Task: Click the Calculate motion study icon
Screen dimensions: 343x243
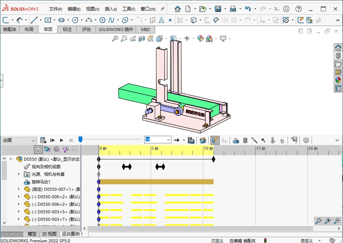Action: tap(43, 140)
